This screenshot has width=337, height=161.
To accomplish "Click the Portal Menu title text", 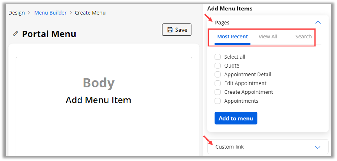I will [x=49, y=34].
